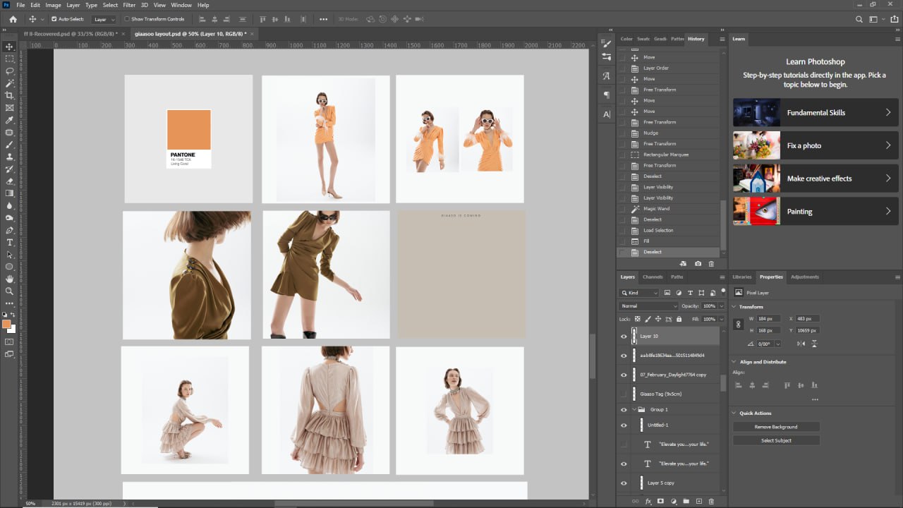Collapse the Group 1 folder

pos(635,409)
